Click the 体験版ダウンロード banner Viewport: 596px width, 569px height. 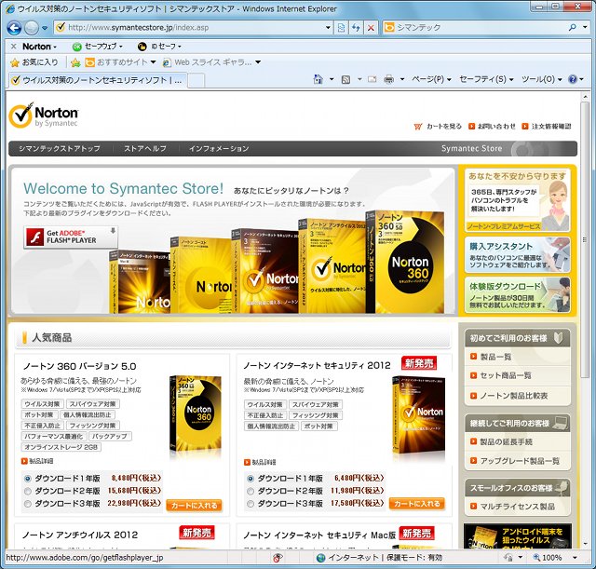(517, 295)
